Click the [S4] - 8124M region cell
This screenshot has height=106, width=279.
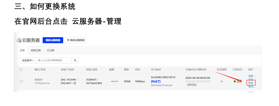pos(69,81)
